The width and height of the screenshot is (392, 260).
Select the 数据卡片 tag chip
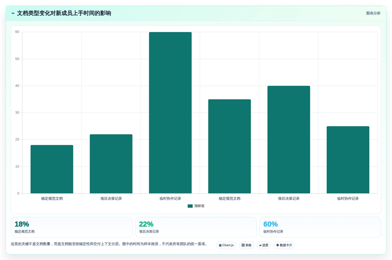pyautogui.click(x=284, y=245)
